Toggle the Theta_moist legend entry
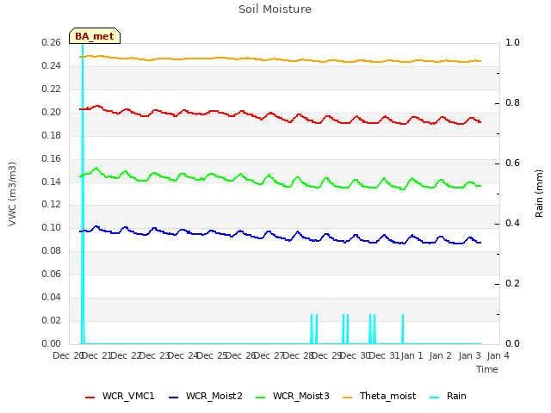The width and height of the screenshot is (551, 413). (379, 396)
